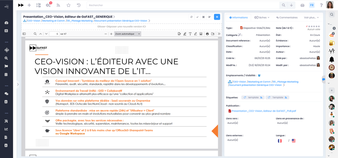Image resolution: width=338 pixels, height=158 pixels.
Task: Expand the Voir plus... dropdown
Action: (x=311, y=17)
